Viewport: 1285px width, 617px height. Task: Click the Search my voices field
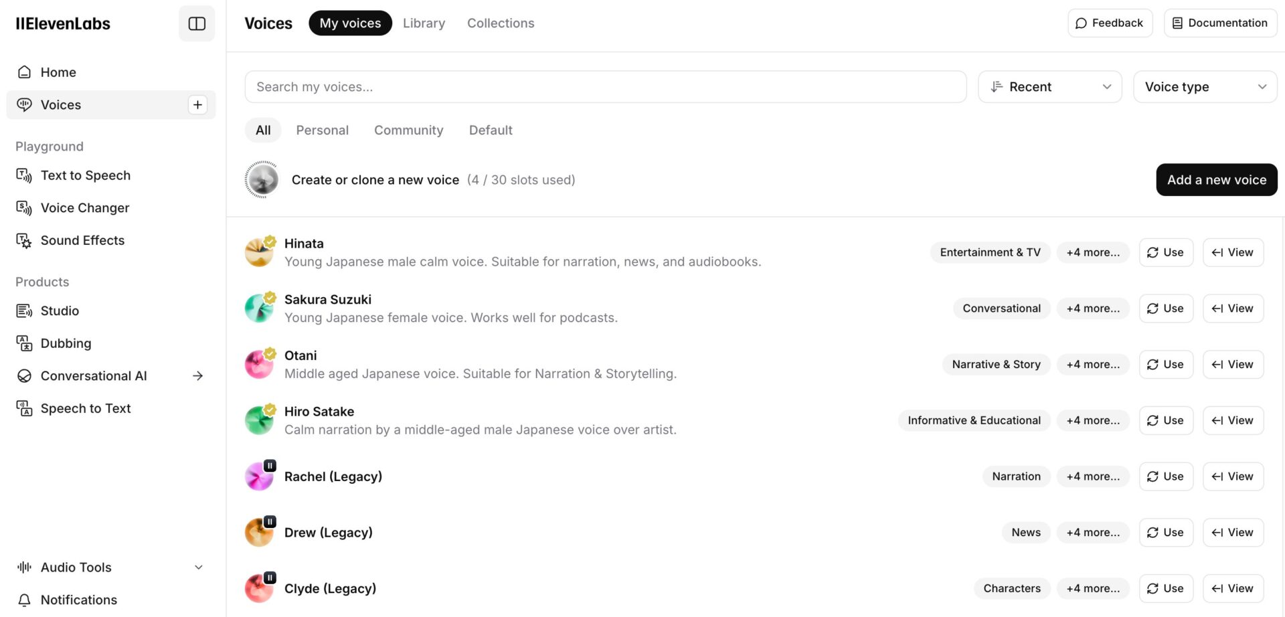(x=605, y=87)
